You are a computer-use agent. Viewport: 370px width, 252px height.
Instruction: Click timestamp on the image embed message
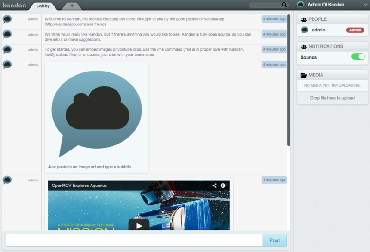[274, 65]
